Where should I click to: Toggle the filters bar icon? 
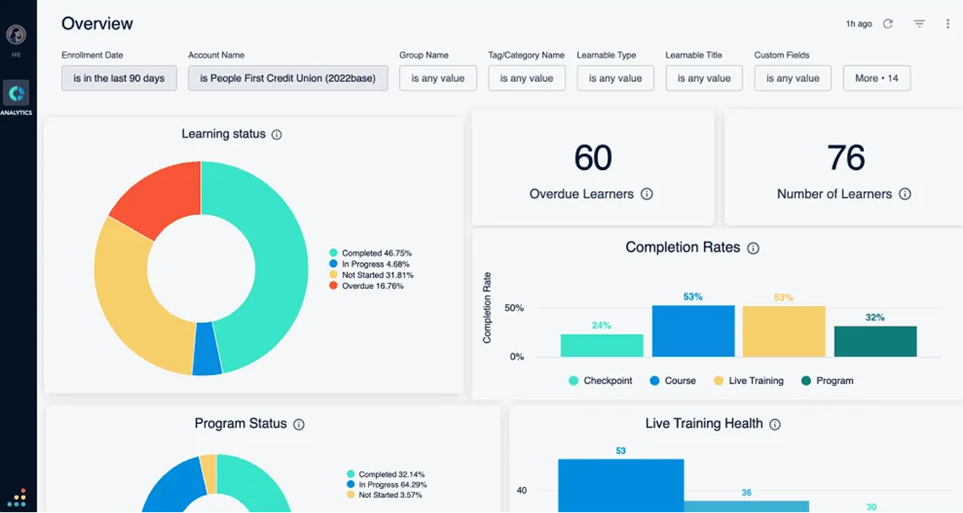[918, 24]
